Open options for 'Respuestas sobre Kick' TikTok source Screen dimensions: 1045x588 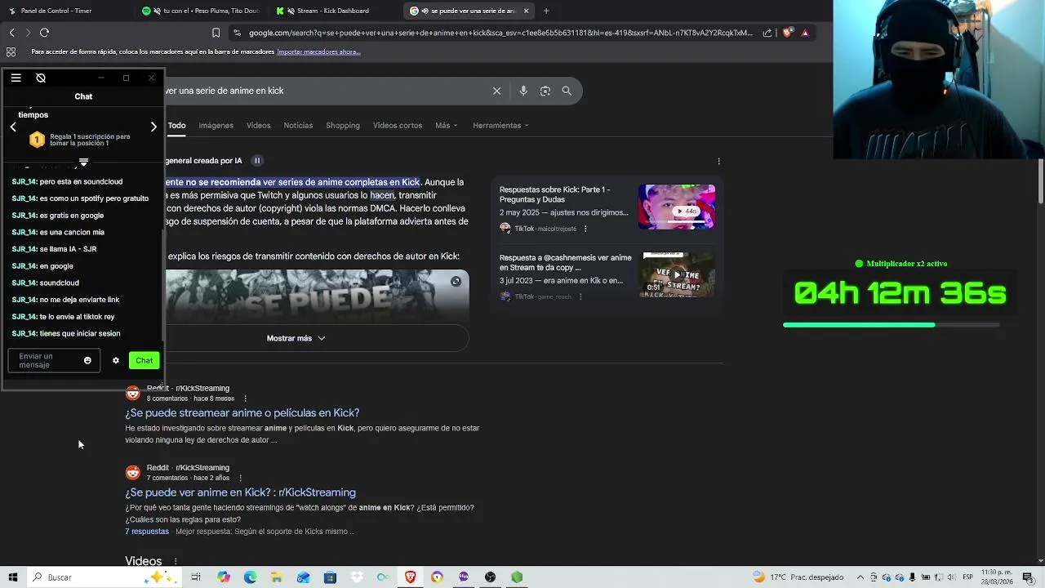585,229
